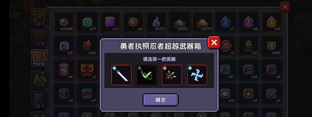Go to the 出售 sell tab
Viewport: 312px width, 117px height.
(40, 79)
